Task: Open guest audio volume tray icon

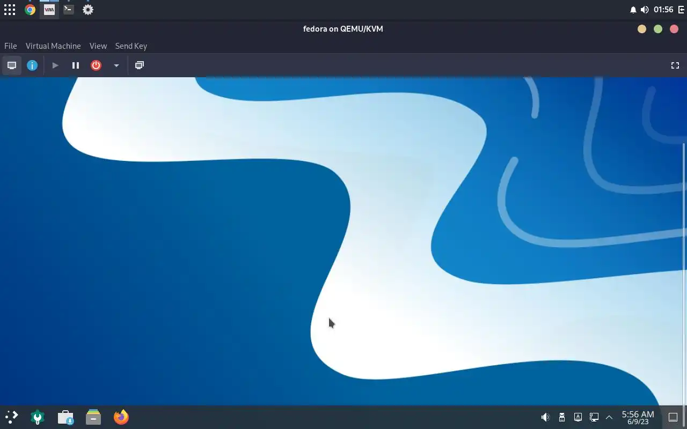Action: tap(545, 417)
